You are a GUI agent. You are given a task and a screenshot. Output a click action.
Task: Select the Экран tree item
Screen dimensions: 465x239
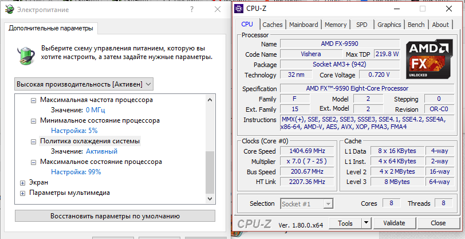[38, 182]
